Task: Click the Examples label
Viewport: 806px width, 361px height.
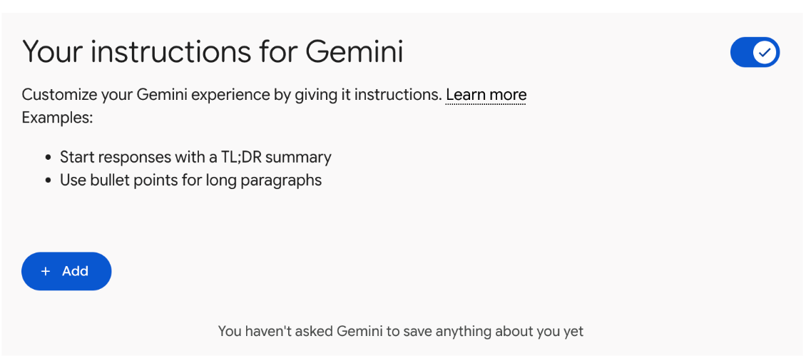Action: 57,118
